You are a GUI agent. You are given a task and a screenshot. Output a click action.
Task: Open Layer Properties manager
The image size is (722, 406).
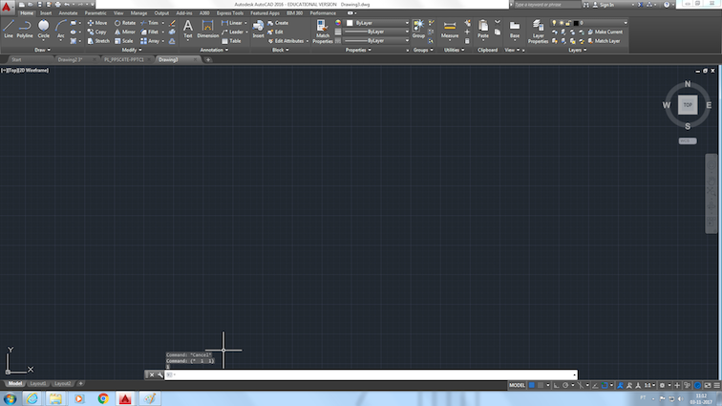pyautogui.click(x=538, y=32)
